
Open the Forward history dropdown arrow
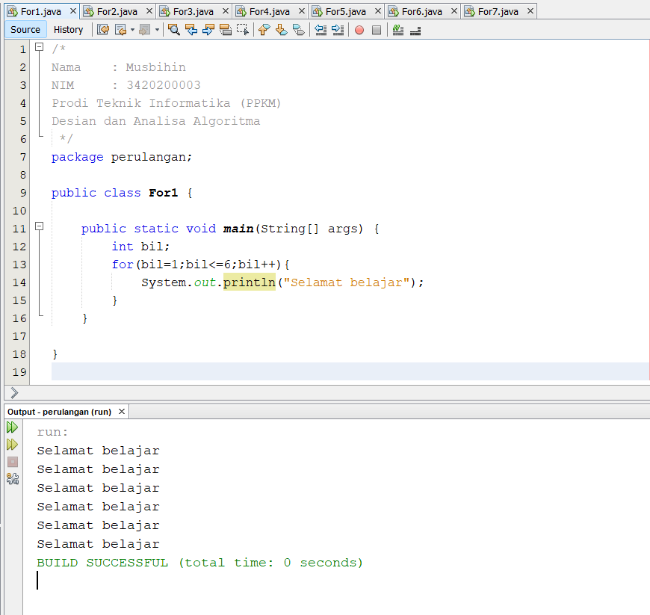pyautogui.click(x=157, y=30)
